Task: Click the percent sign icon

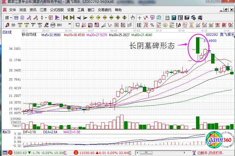Action: tap(152, 25)
